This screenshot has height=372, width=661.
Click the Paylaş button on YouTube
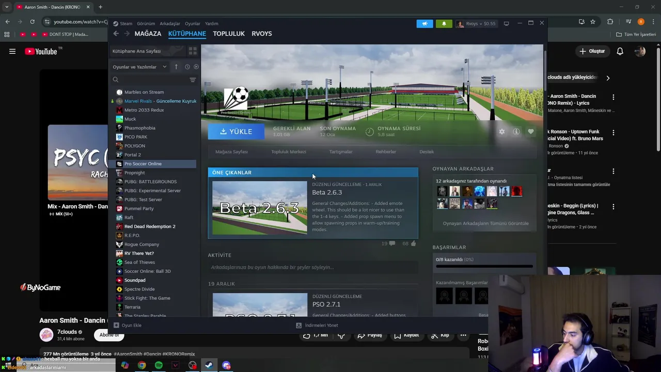pyautogui.click(x=370, y=335)
